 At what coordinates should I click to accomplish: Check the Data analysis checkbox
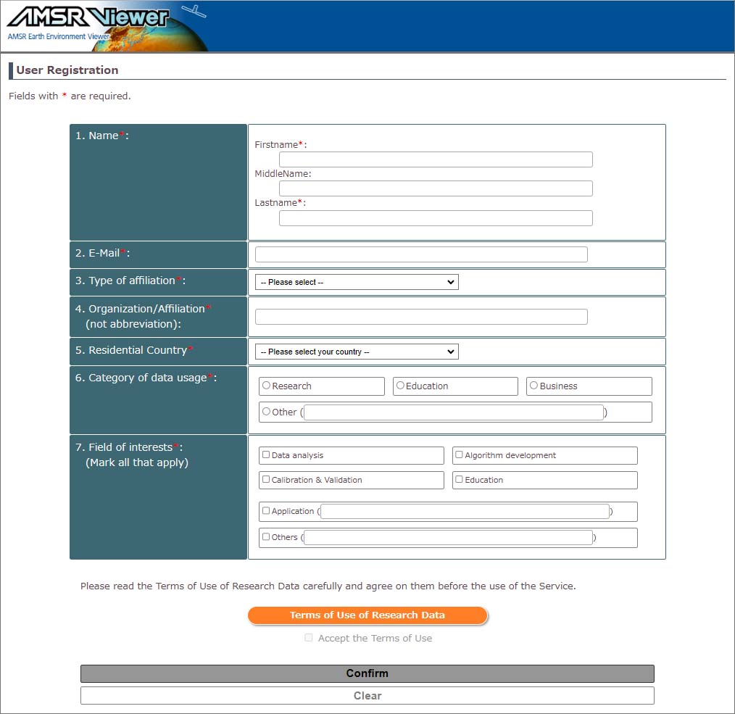(266, 454)
